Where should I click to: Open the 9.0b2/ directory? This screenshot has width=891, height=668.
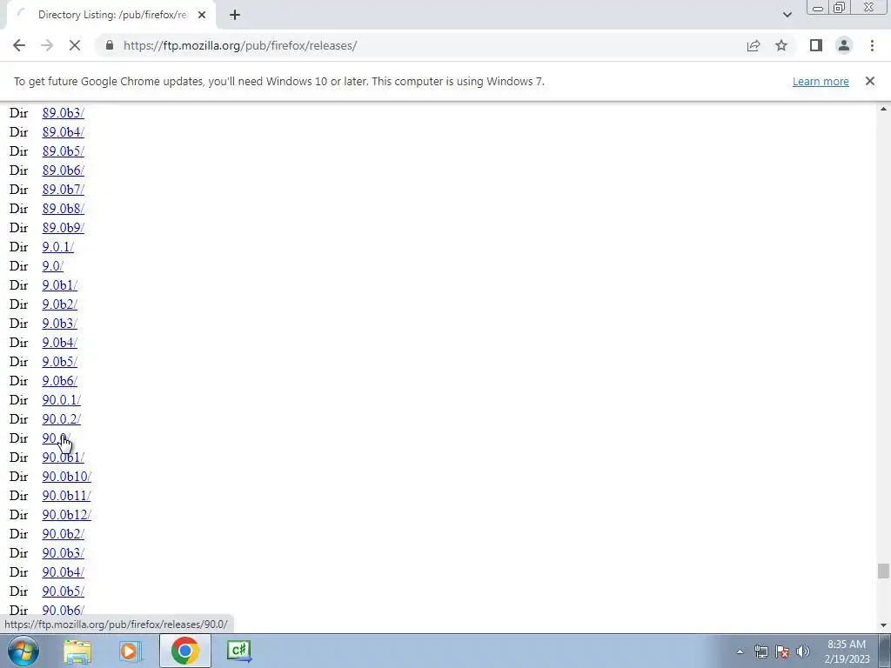(x=60, y=304)
